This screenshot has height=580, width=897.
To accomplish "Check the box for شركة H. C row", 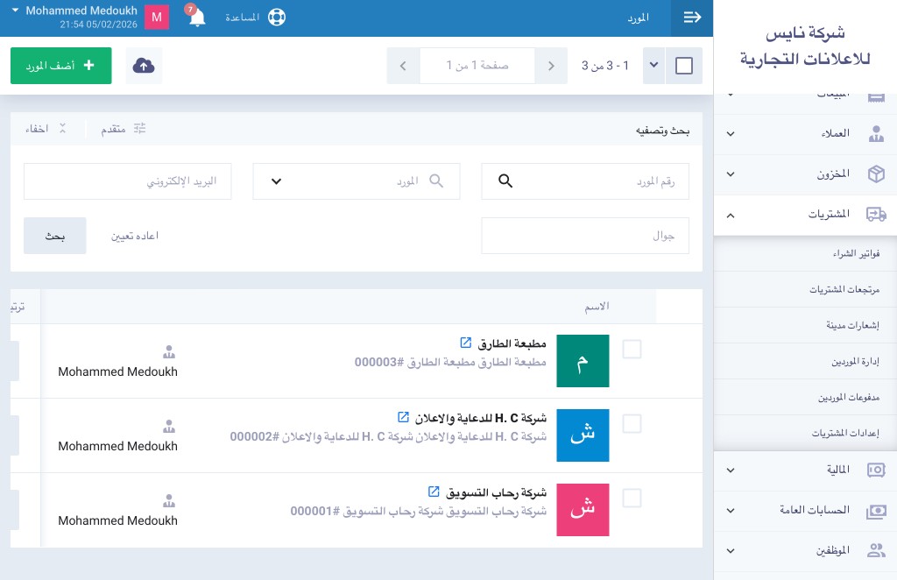I will pos(632,424).
